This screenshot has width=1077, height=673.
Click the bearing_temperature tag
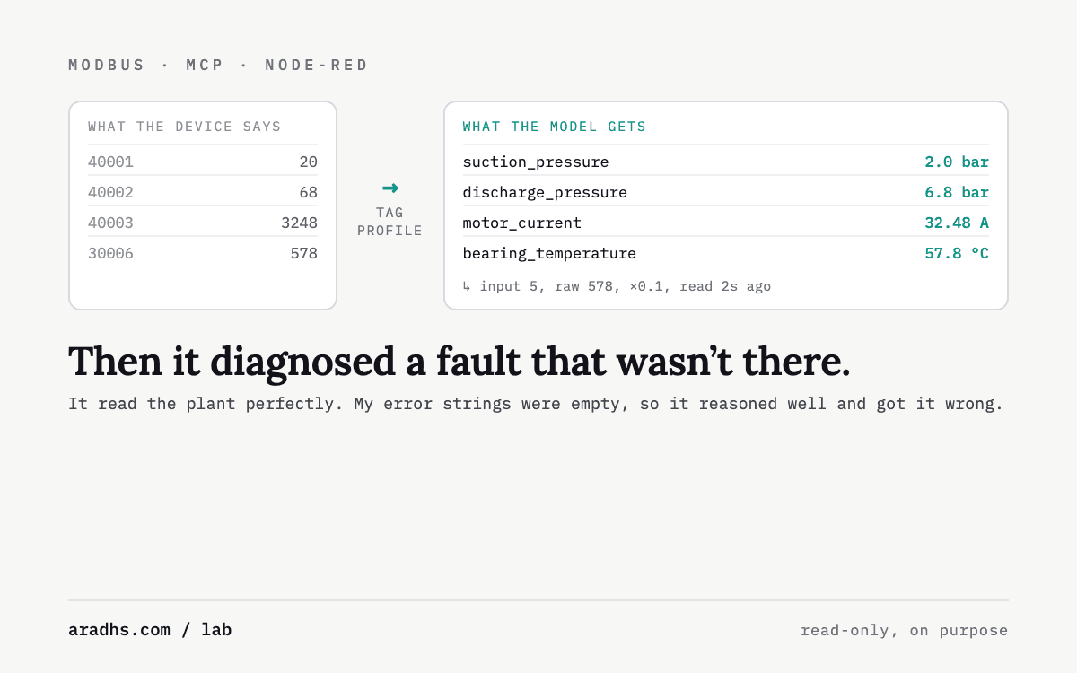pyautogui.click(x=549, y=254)
